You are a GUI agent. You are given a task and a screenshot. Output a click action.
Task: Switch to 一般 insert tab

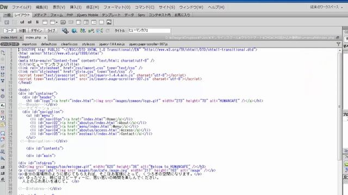[x=7, y=15]
